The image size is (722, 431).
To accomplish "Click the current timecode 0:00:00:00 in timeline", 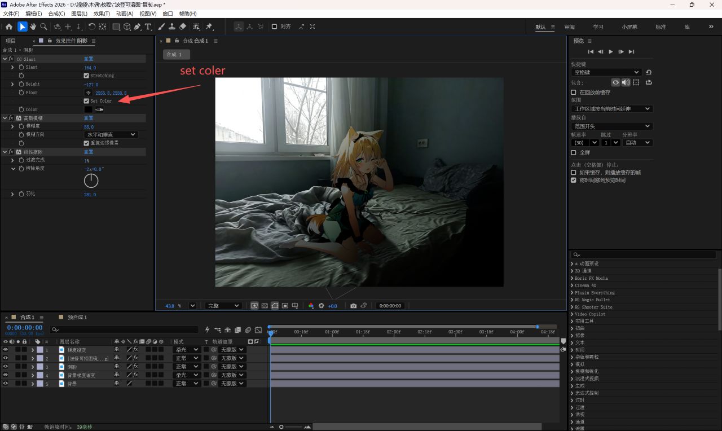I will [25, 328].
